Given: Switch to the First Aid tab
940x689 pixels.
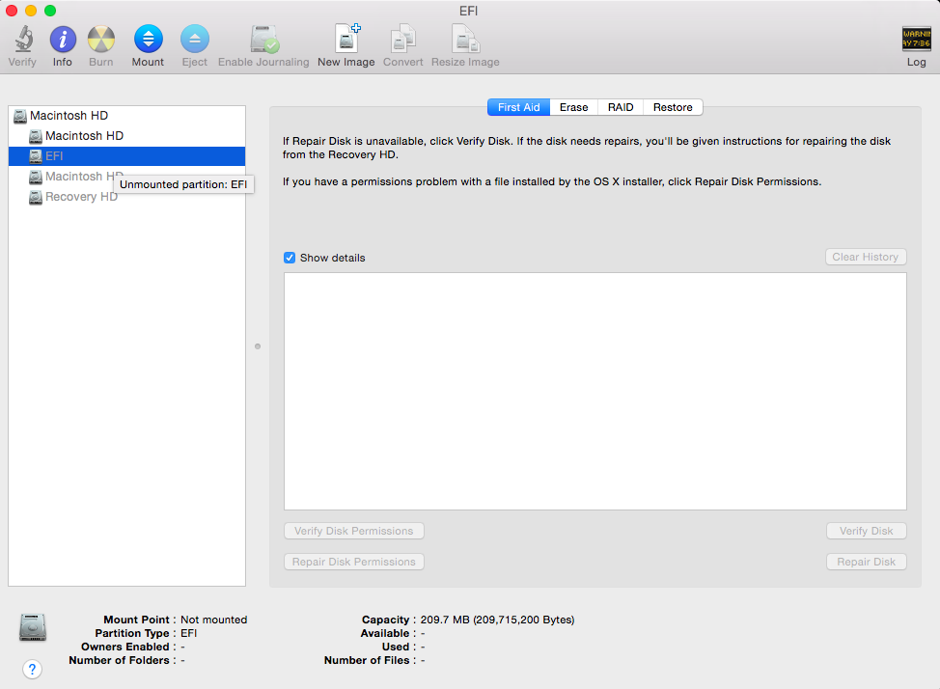Looking at the screenshot, I should coord(518,107).
